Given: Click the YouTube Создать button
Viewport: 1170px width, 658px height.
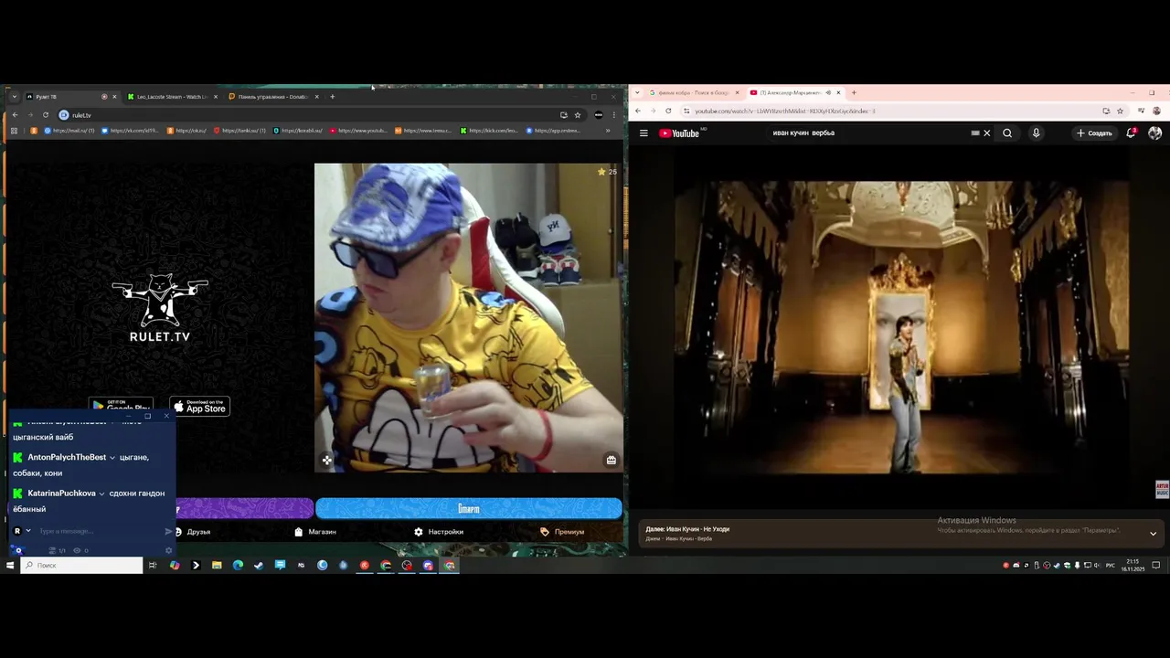Looking at the screenshot, I should pyautogui.click(x=1094, y=133).
